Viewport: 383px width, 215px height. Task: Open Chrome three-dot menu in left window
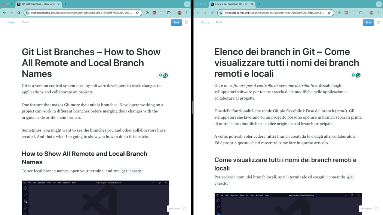pyautogui.click(x=187, y=13)
